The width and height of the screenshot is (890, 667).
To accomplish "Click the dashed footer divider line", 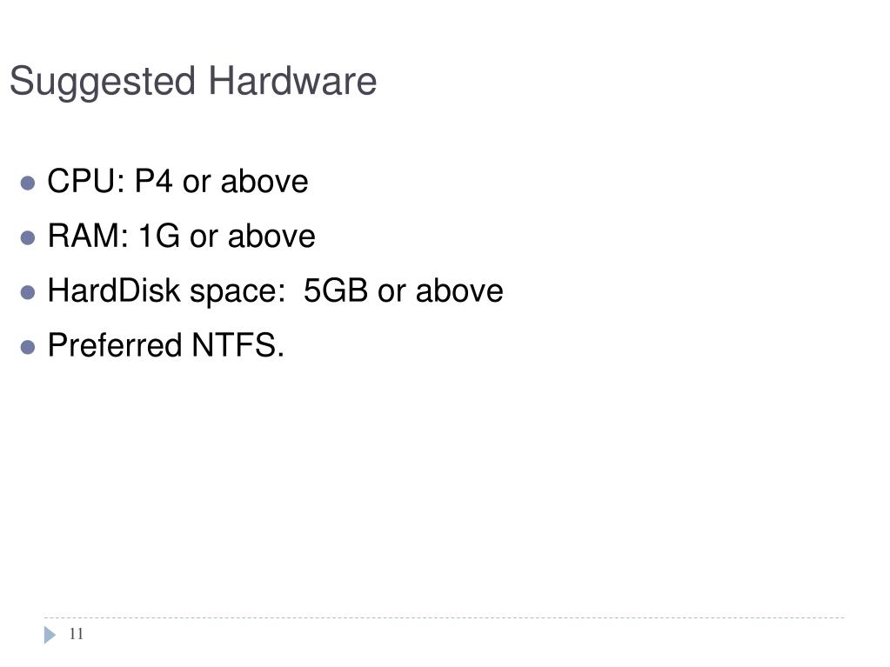I will click(444, 617).
